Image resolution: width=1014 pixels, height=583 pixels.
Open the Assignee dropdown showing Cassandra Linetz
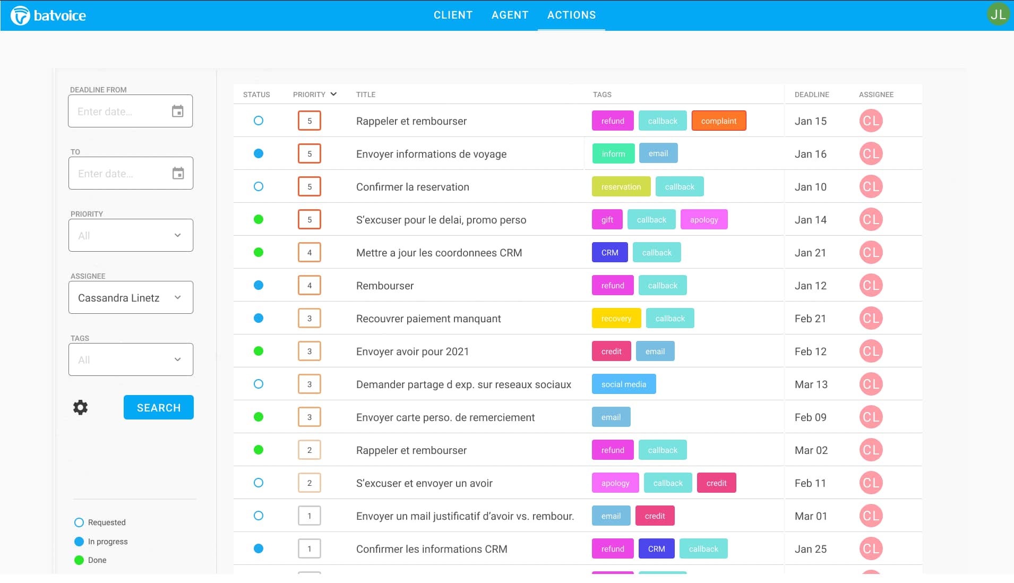tap(131, 297)
